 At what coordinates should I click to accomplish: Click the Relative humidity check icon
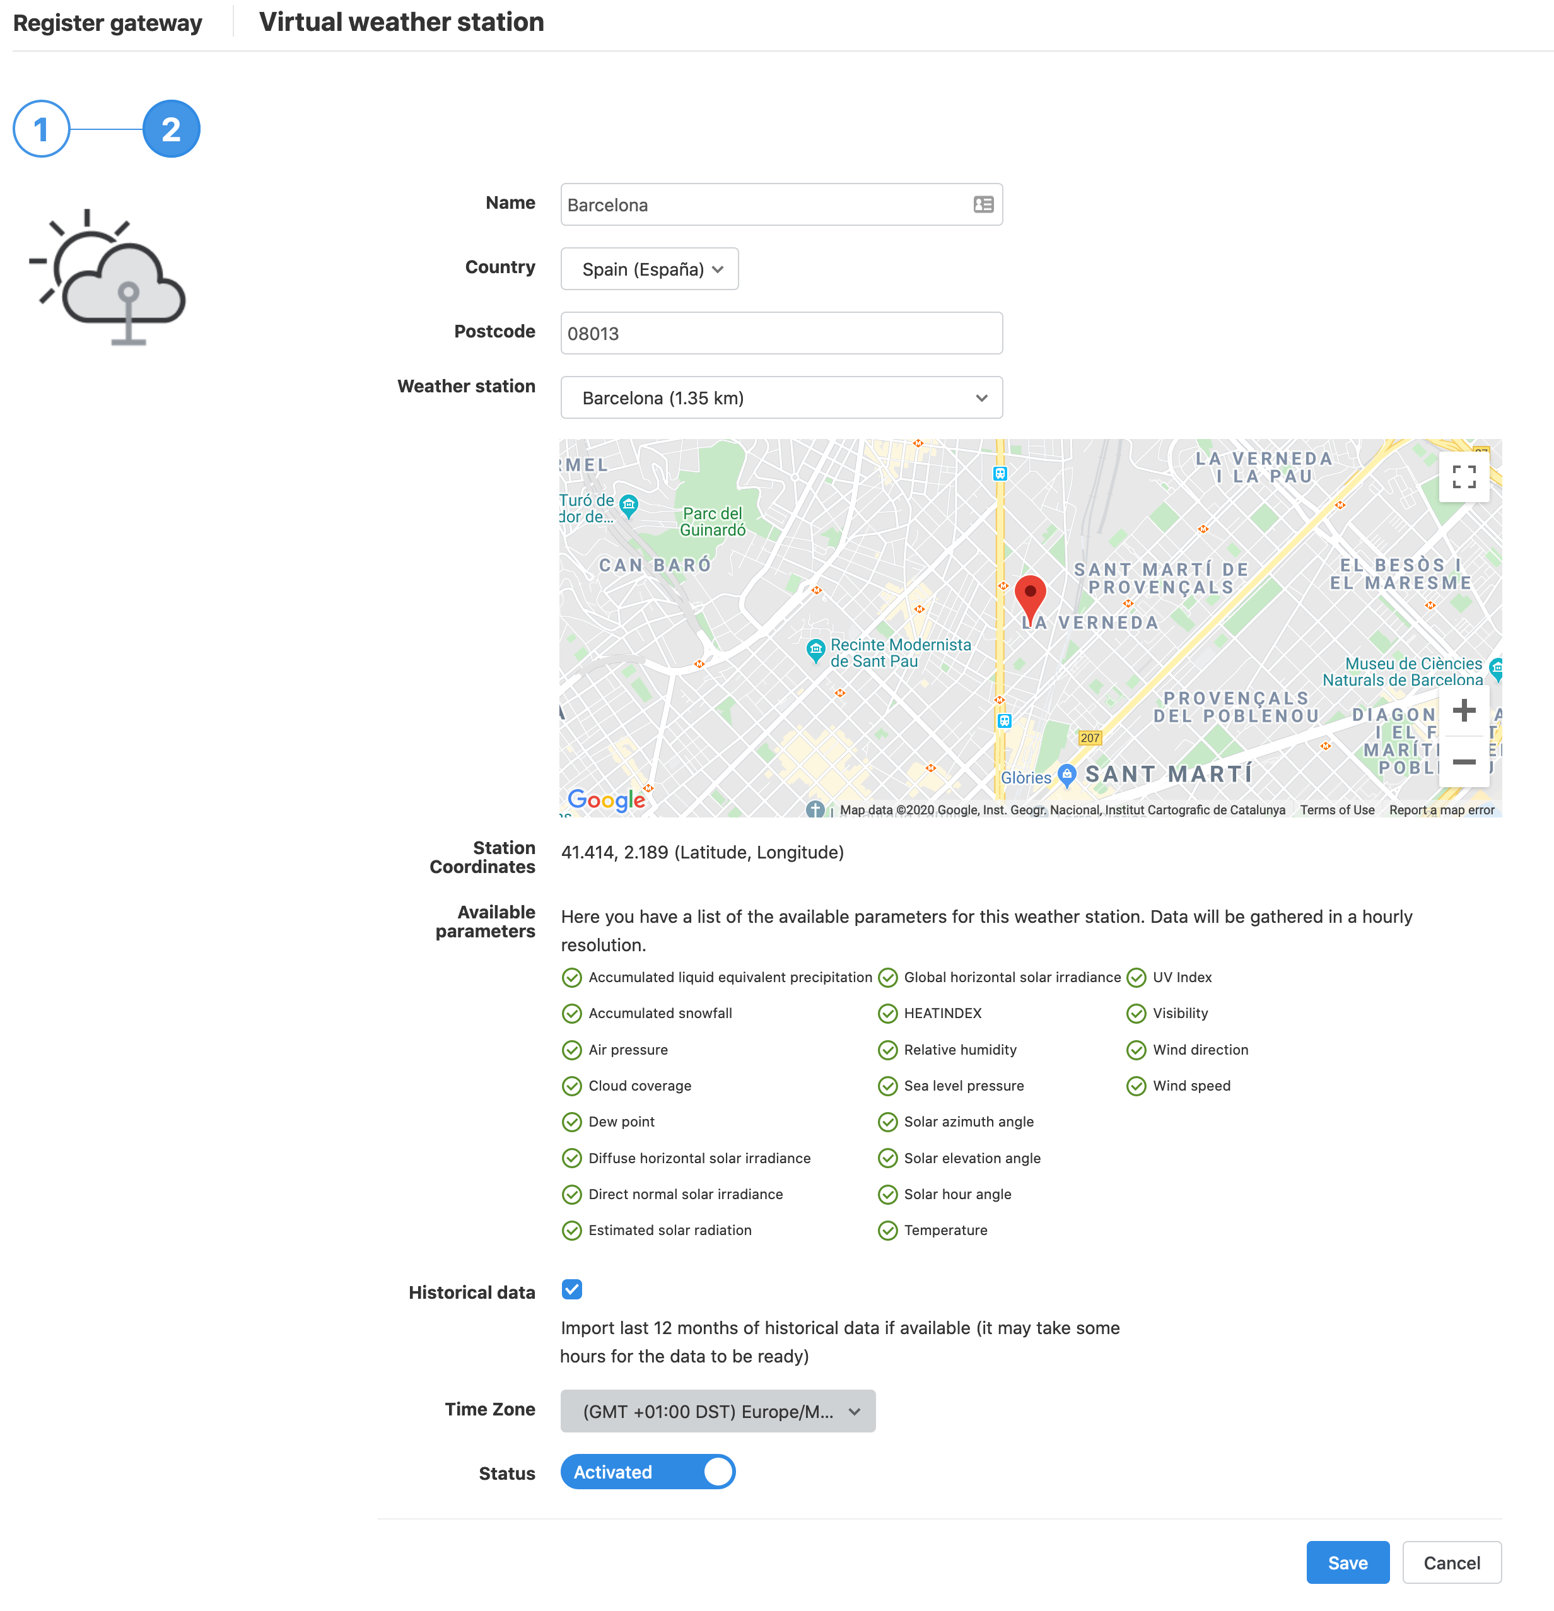point(887,1050)
